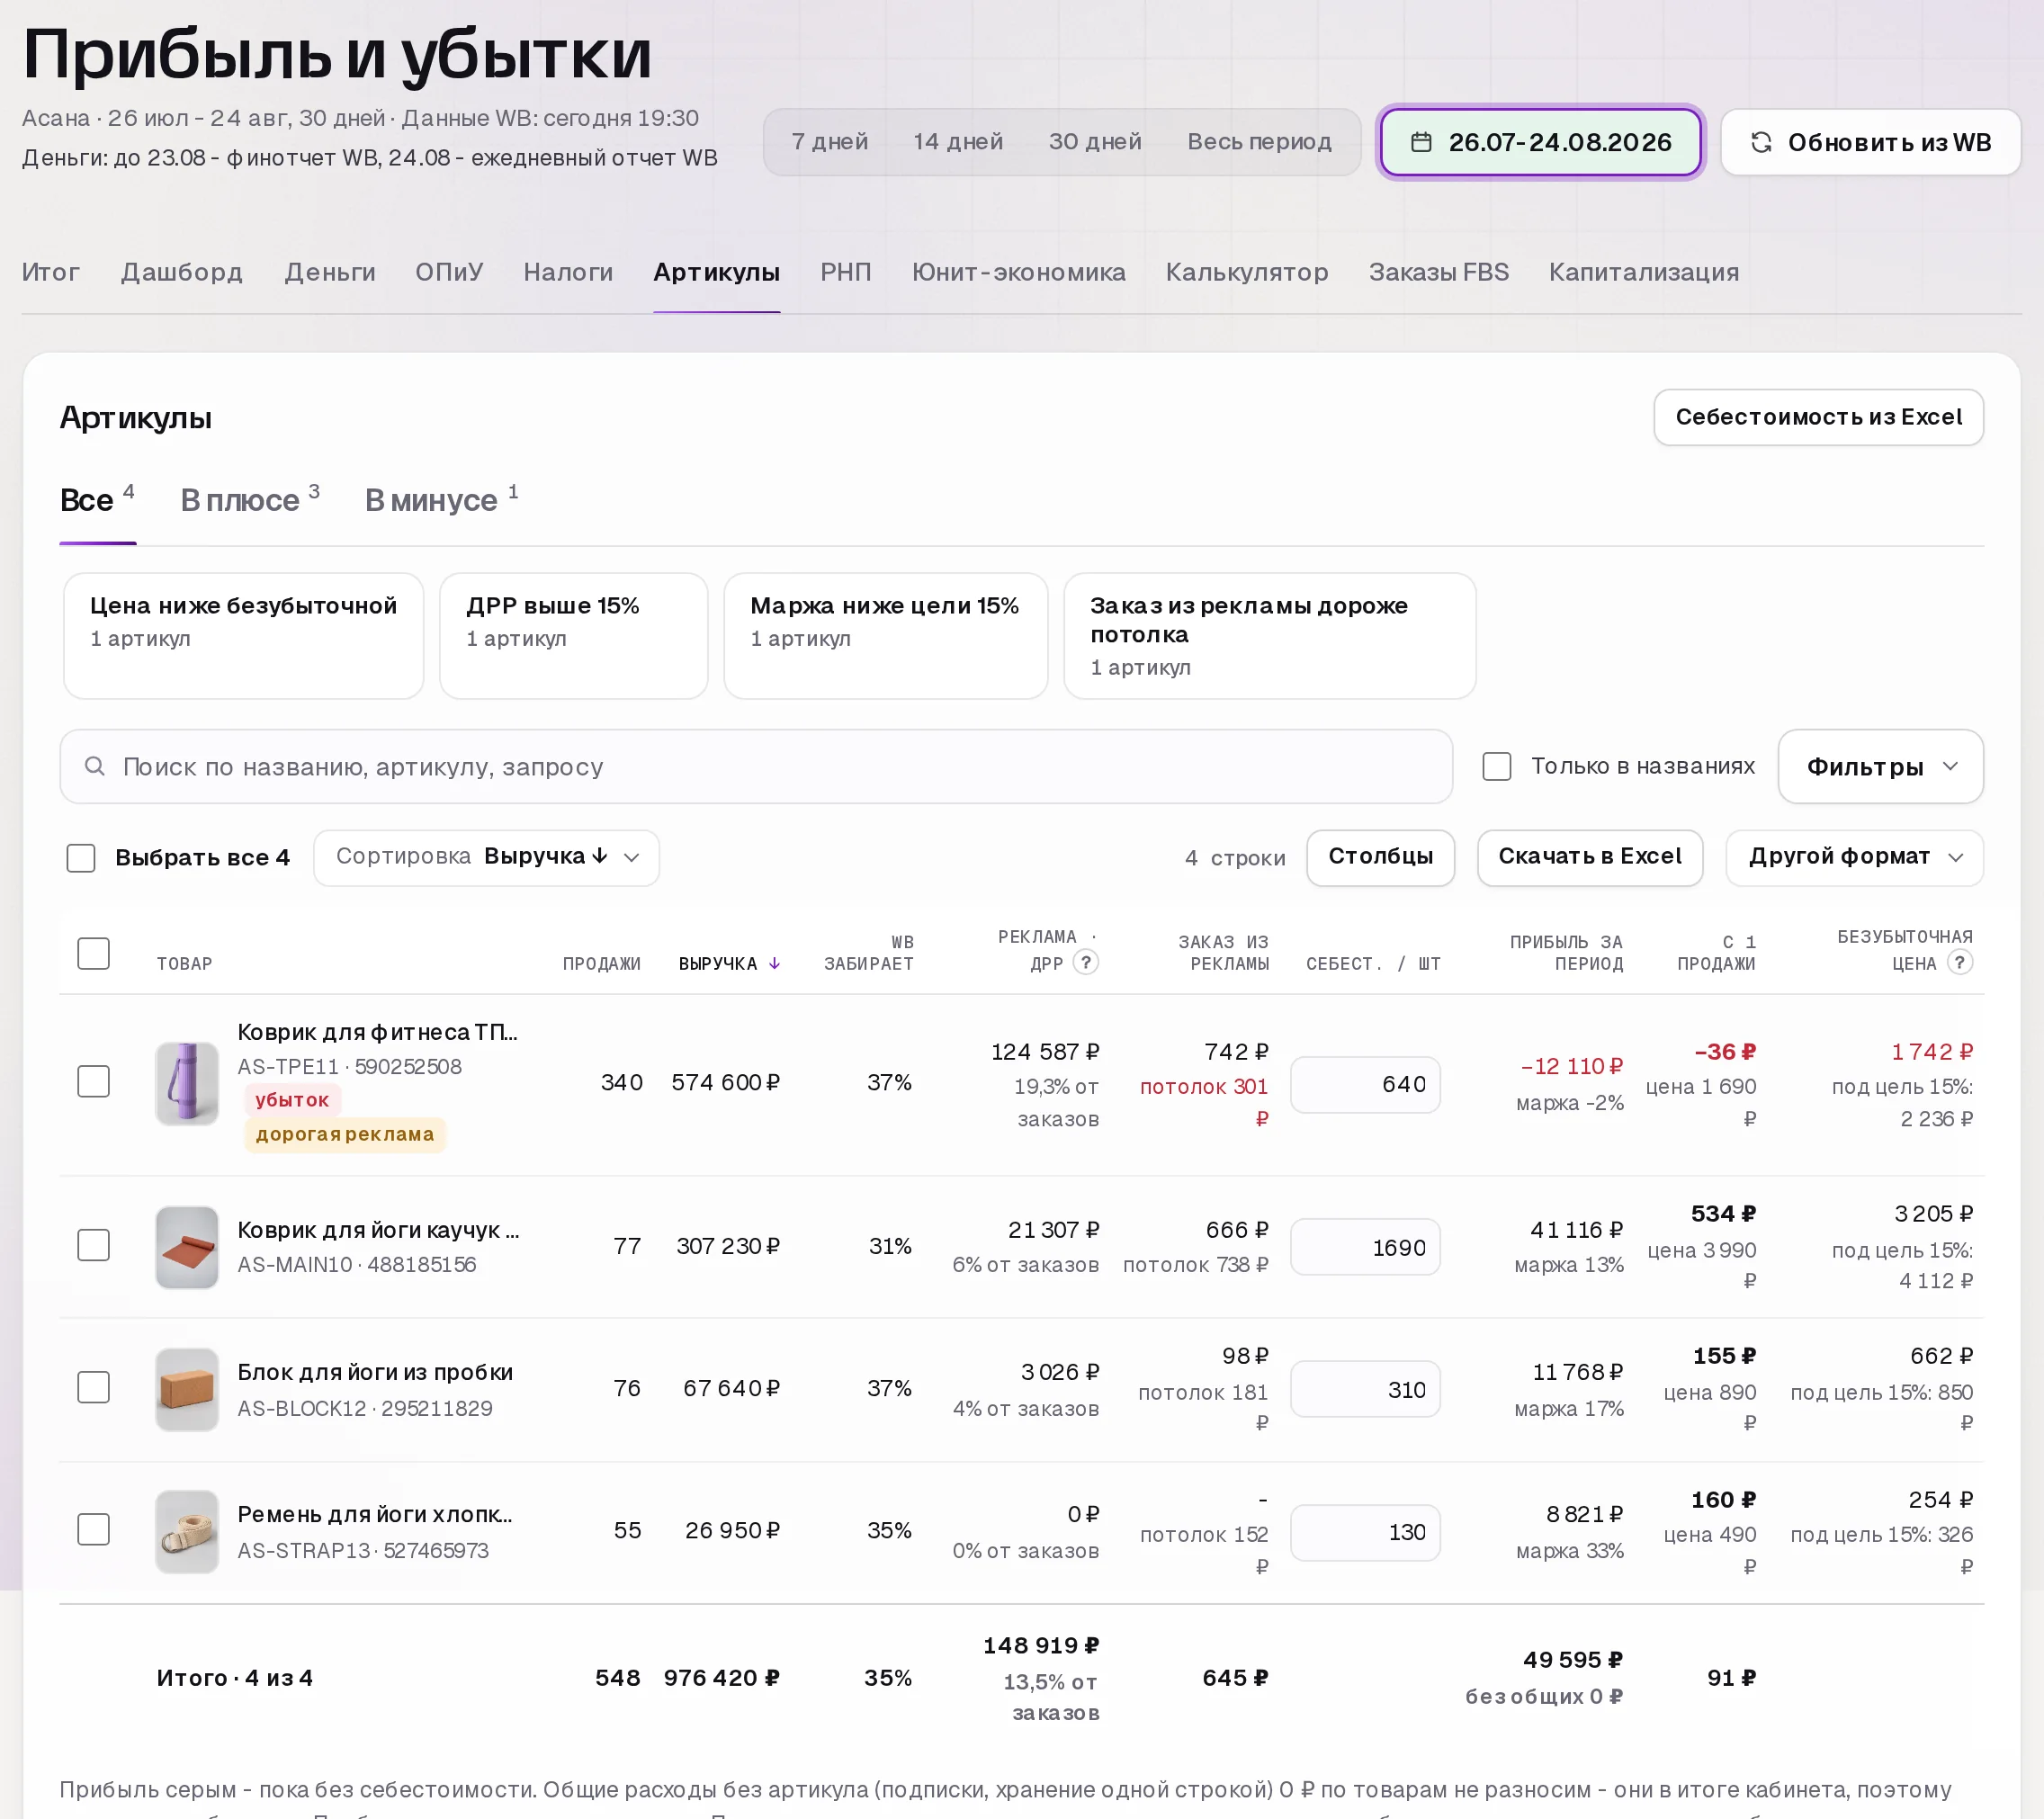
Task: Select the 14 дней period button
Action: [957, 142]
